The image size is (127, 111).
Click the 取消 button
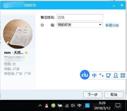click(x=114, y=95)
